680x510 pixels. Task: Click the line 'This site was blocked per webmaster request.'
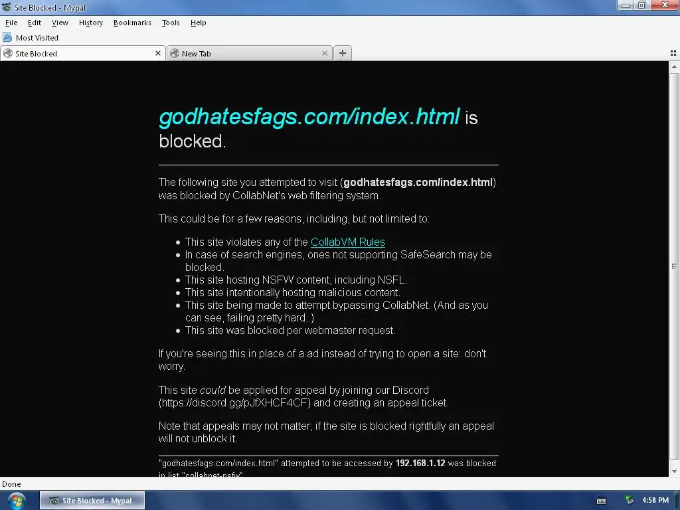coord(290,331)
